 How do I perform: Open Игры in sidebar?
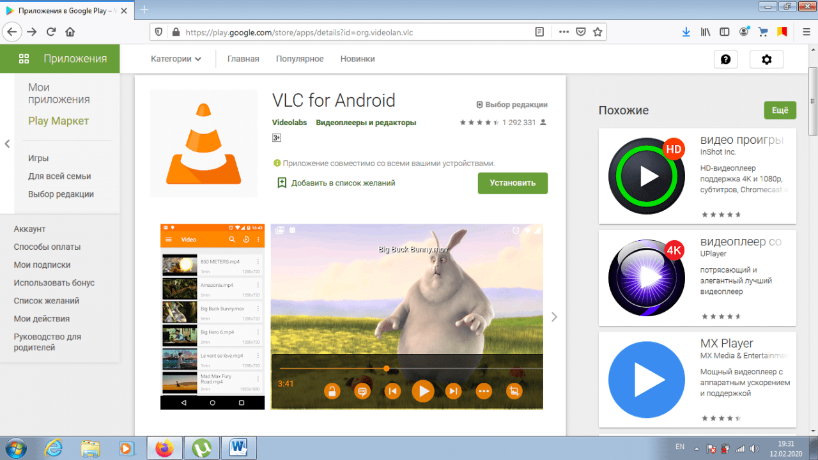[38, 158]
